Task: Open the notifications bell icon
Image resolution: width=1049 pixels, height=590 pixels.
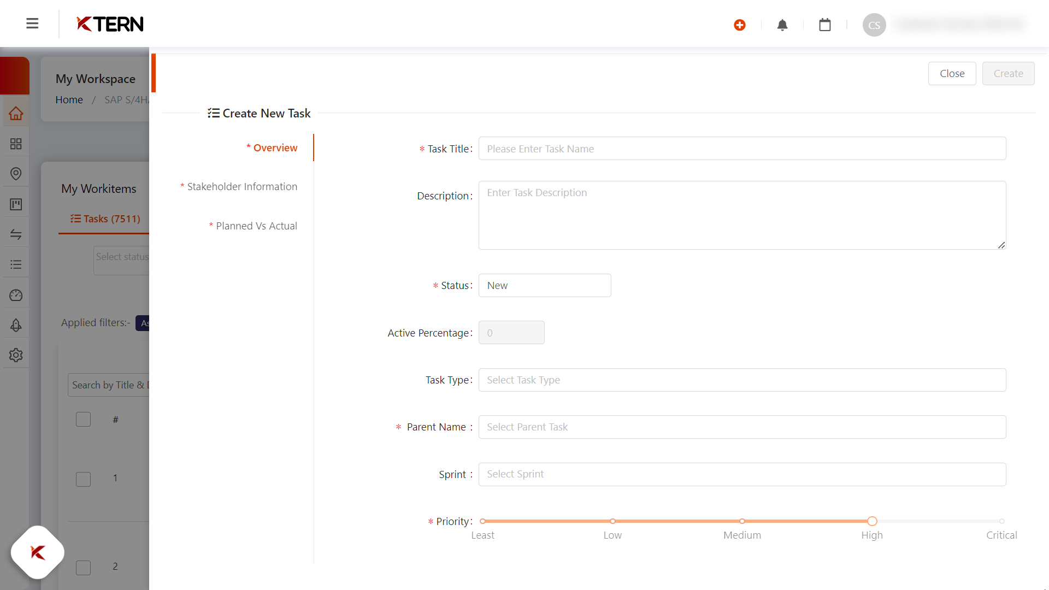Action: (x=782, y=25)
